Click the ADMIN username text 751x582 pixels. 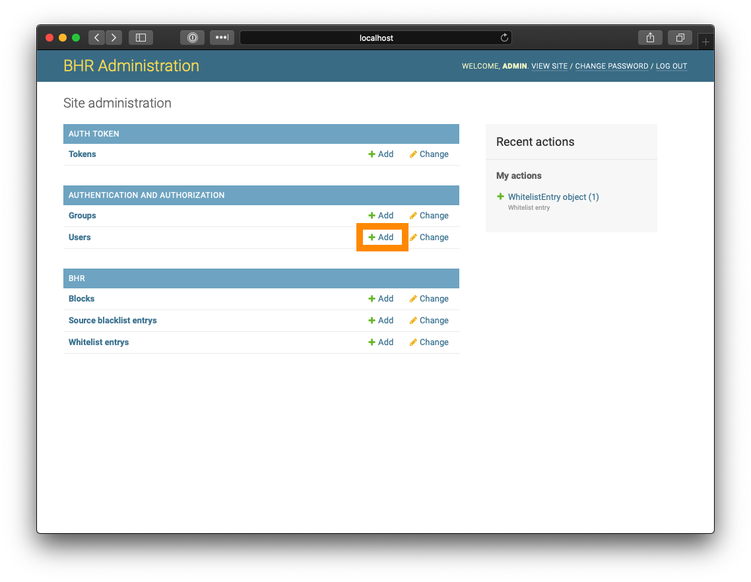point(514,66)
